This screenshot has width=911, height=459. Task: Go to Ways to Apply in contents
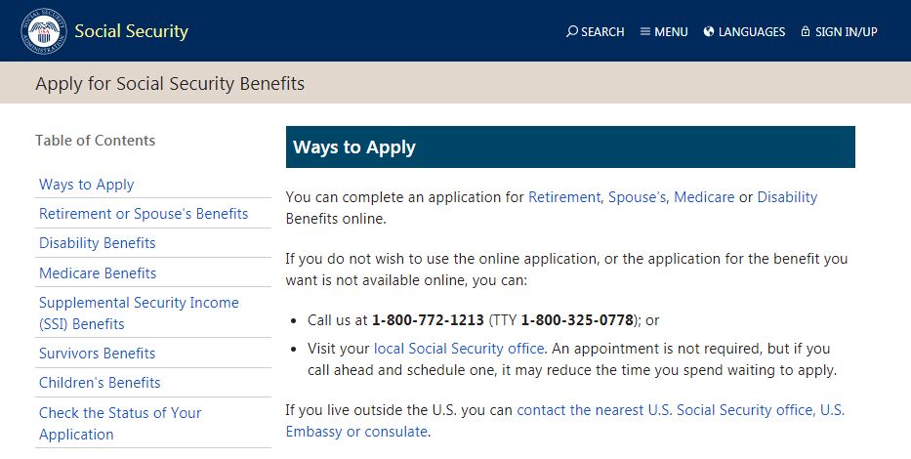(x=87, y=185)
